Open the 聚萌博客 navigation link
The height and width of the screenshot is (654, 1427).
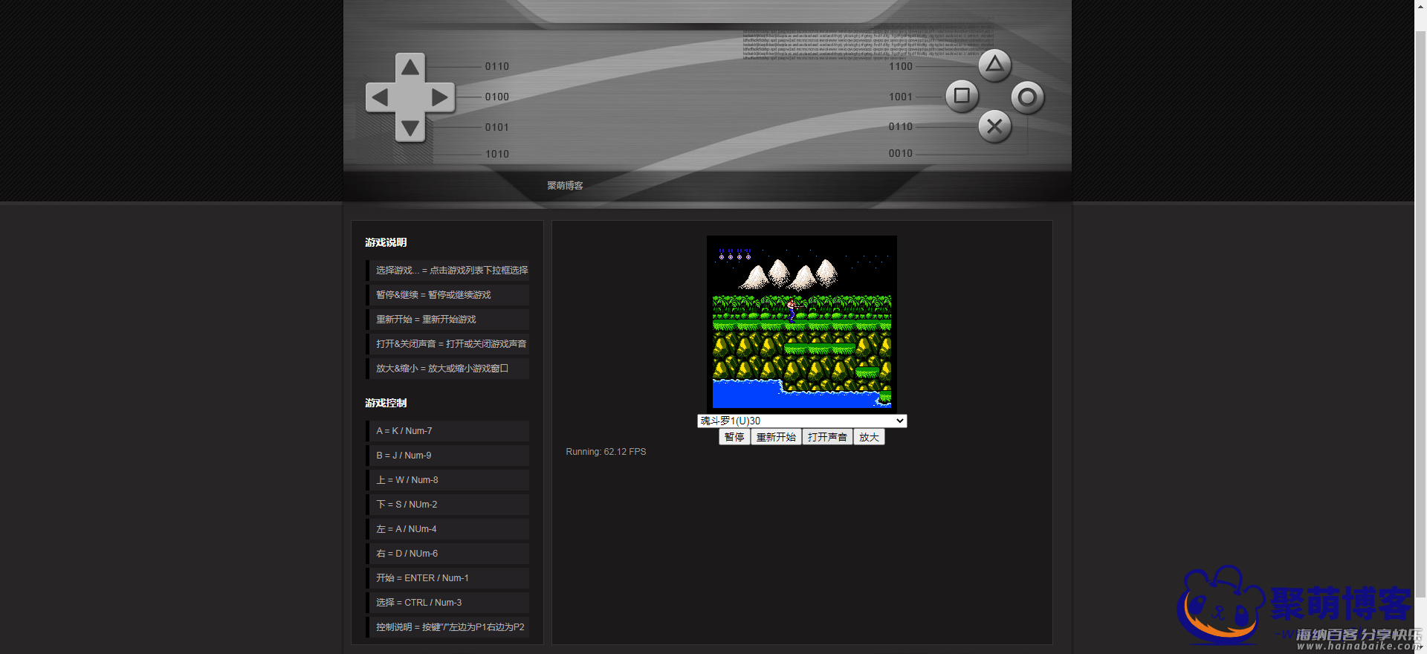click(565, 186)
